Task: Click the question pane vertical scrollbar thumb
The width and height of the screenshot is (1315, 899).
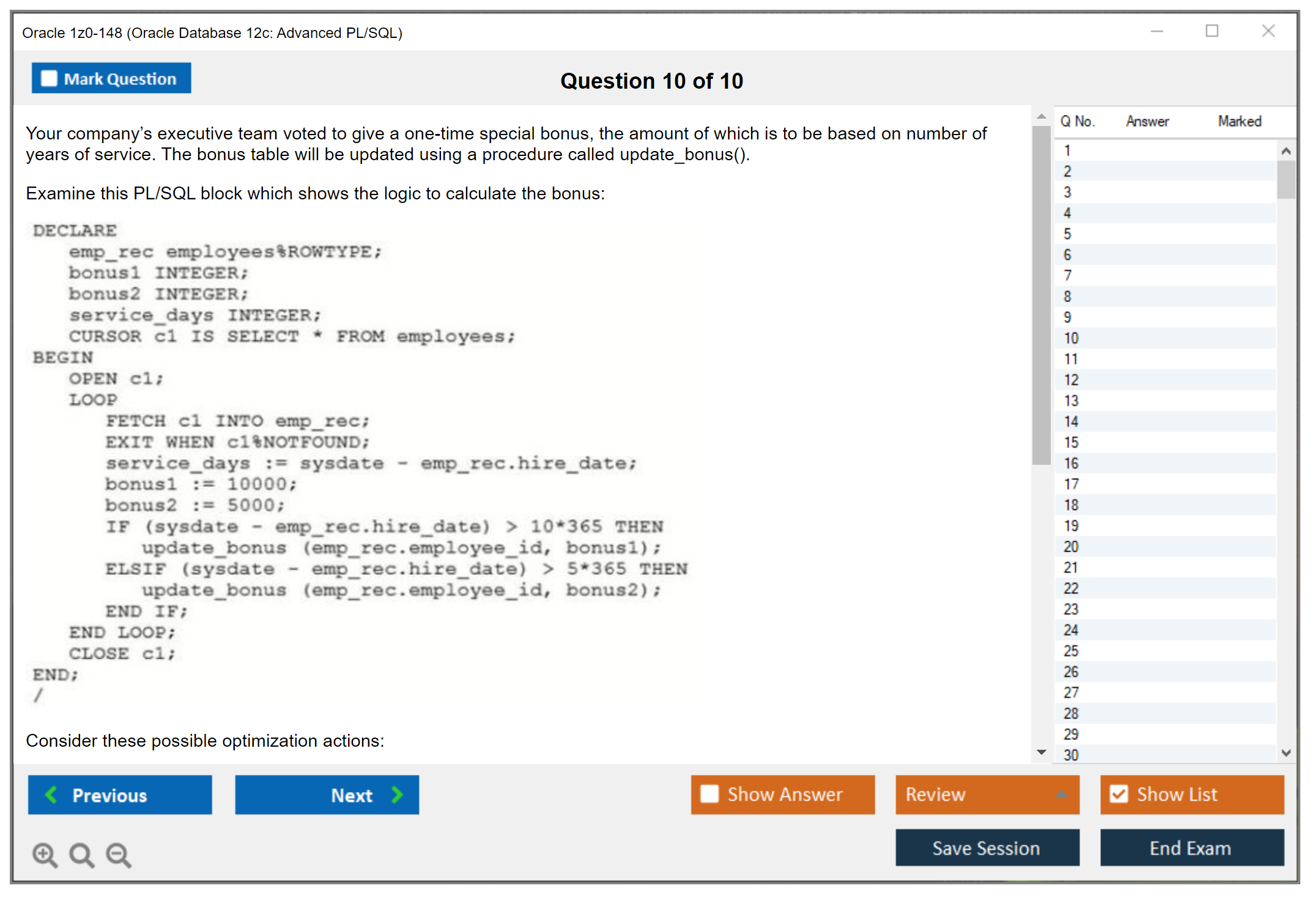Action: click(x=1041, y=294)
